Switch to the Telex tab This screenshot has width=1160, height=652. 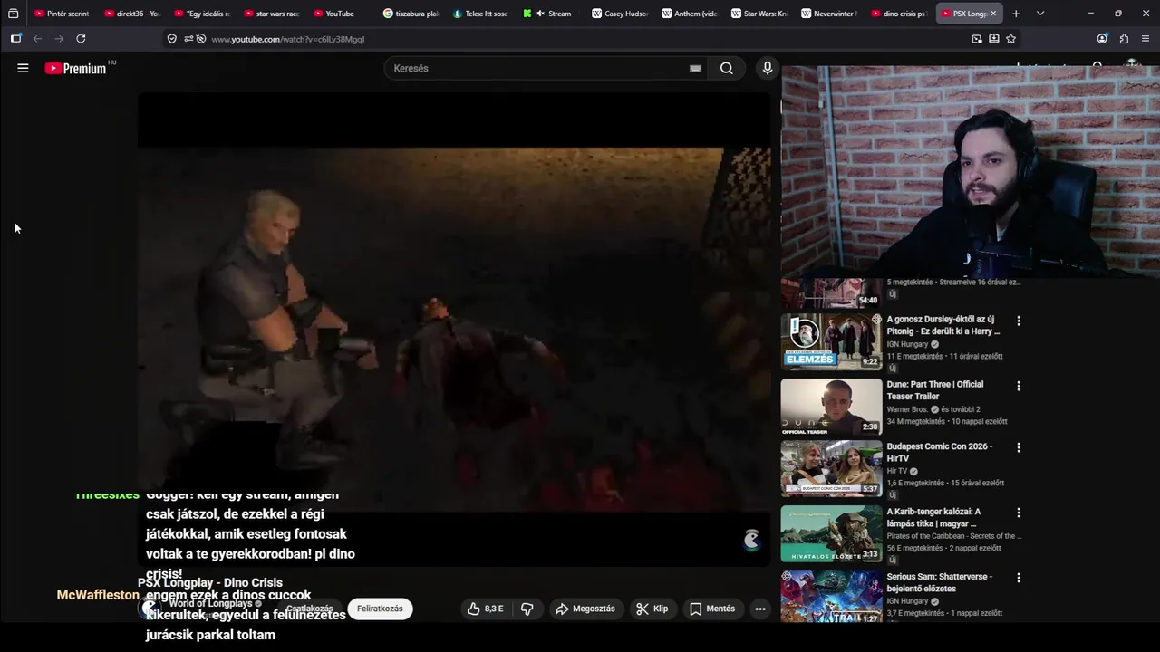[x=481, y=14]
